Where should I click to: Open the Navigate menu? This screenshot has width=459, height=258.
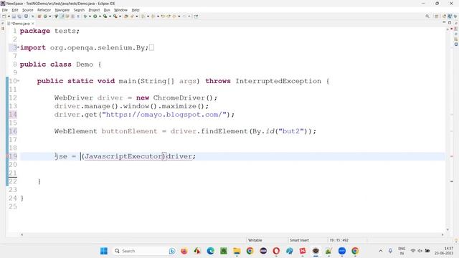(x=62, y=10)
